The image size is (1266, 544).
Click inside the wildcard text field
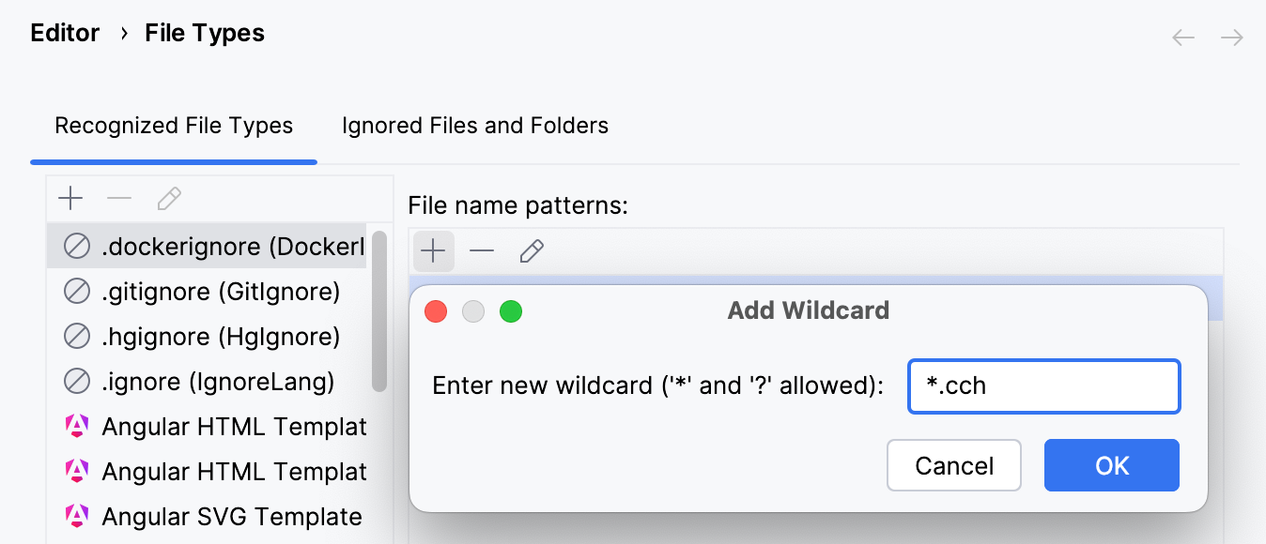[x=1042, y=385]
